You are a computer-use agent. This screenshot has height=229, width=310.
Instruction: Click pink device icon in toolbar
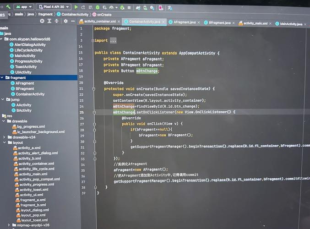tap(161, 8)
